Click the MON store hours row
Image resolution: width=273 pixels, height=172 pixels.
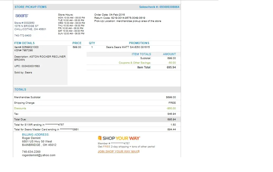71,18
